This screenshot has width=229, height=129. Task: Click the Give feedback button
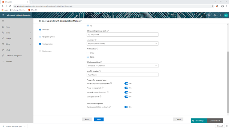click(215, 121)
